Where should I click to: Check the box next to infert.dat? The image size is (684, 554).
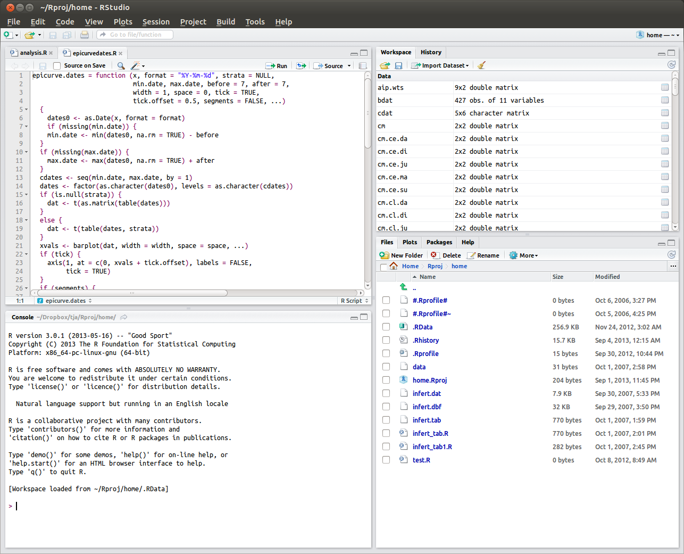point(386,393)
